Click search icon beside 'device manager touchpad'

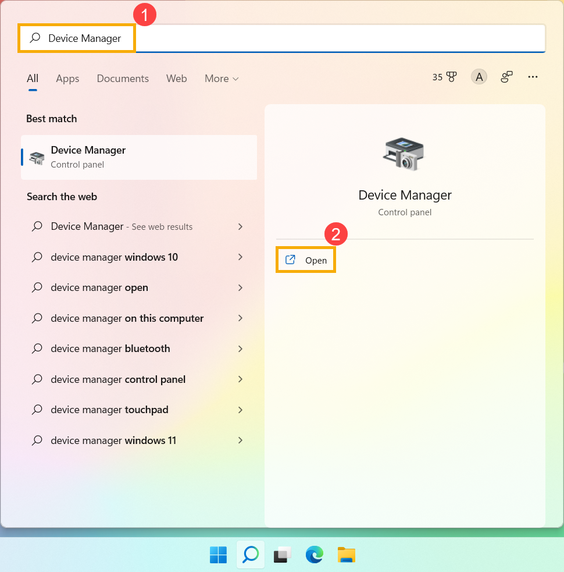click(37, 410)
